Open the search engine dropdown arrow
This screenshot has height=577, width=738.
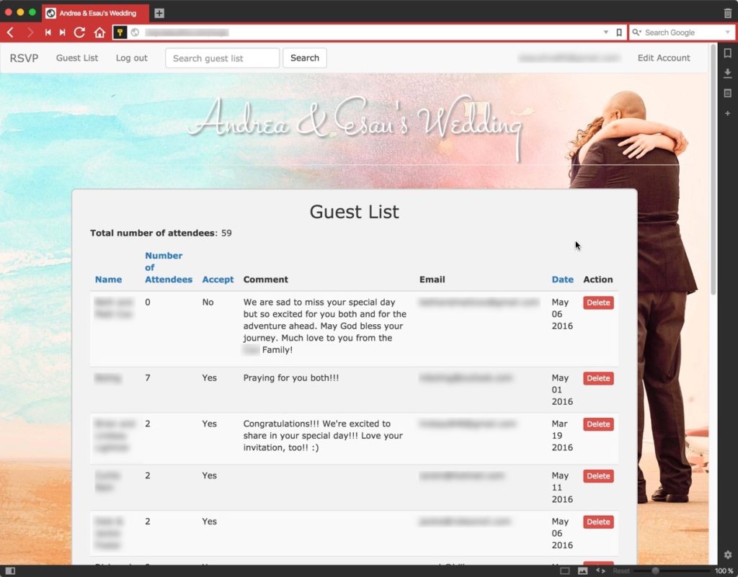coord(727,32)
